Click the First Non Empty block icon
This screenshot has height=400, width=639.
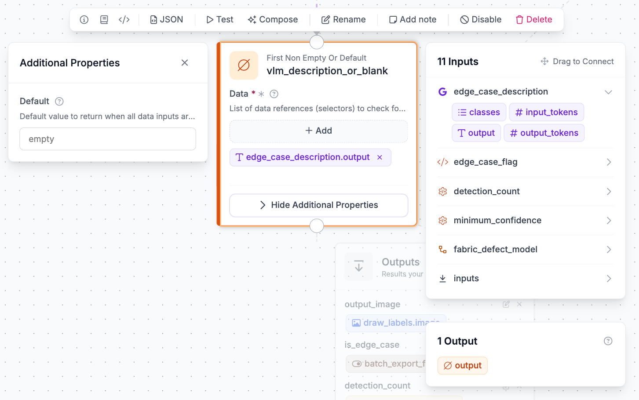(x=244, y=65)
